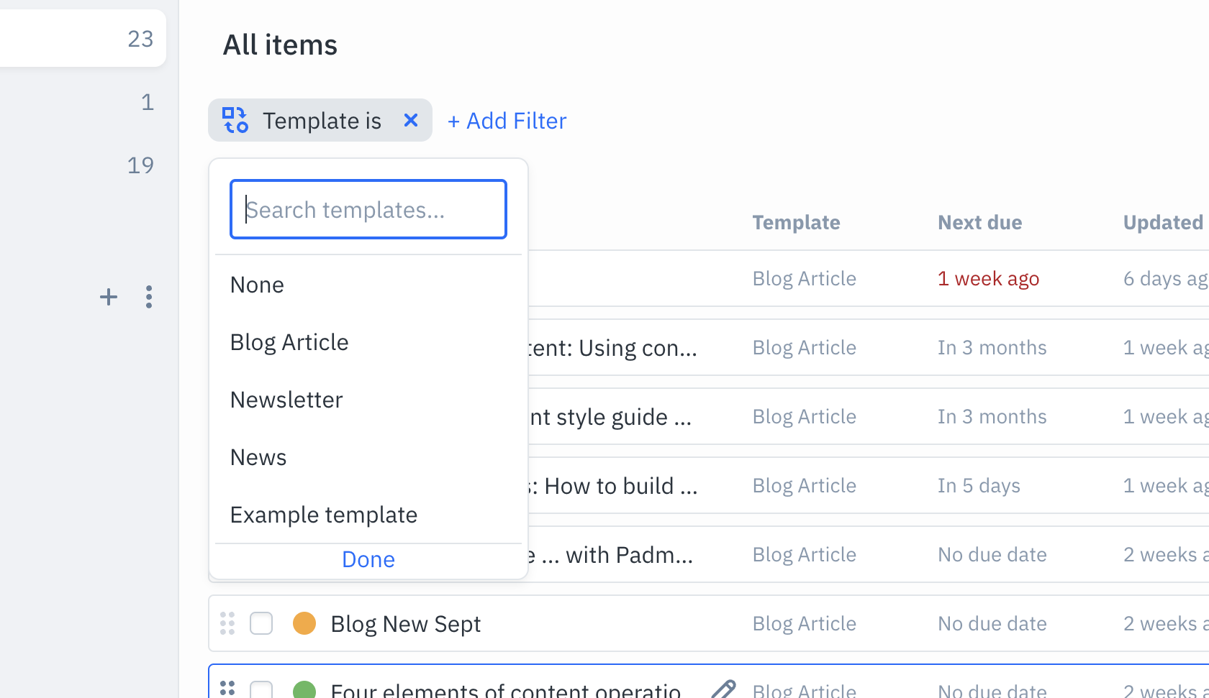Open the three-dot menu in the sidebar

point(149,296)
